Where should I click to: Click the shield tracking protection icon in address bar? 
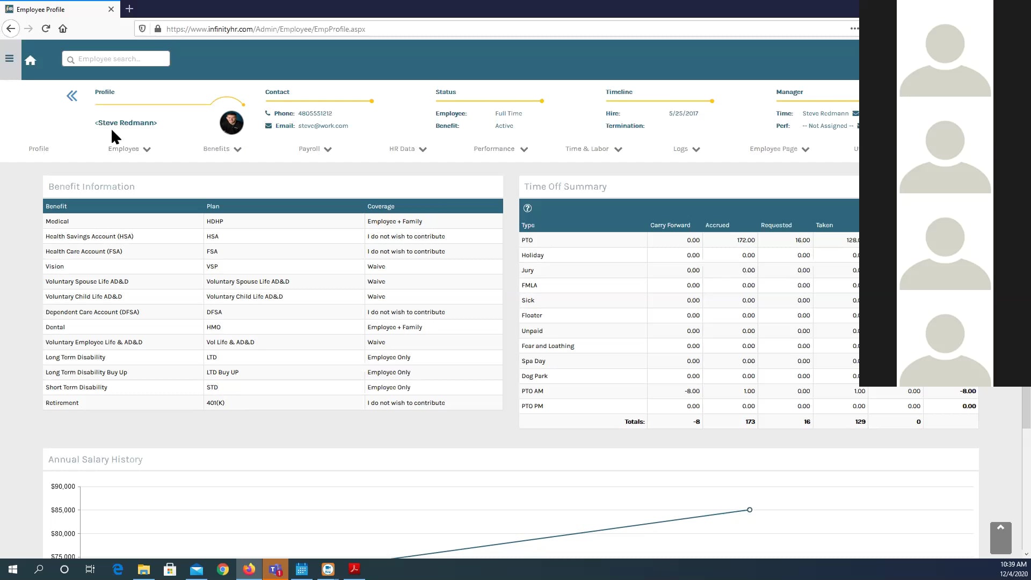click(x=141, y=28)
